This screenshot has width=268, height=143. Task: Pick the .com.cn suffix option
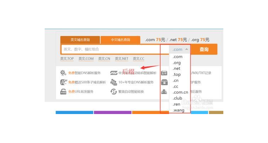pyautogui.click(x=180, y=92)
